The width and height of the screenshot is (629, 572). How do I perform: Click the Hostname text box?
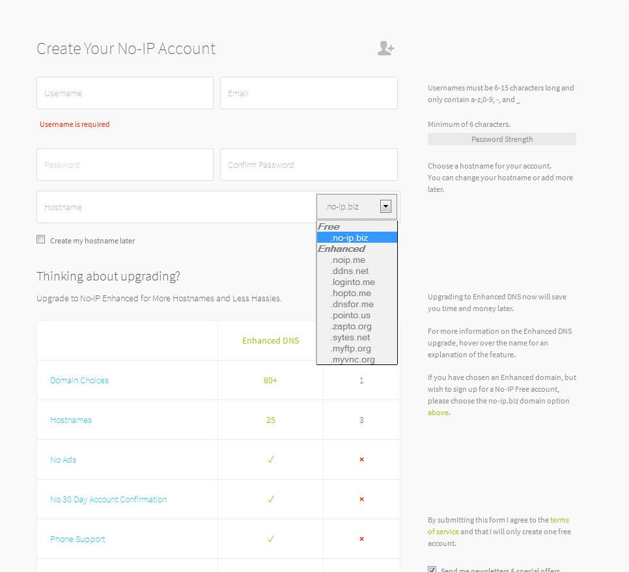click(x=176, y=207)
